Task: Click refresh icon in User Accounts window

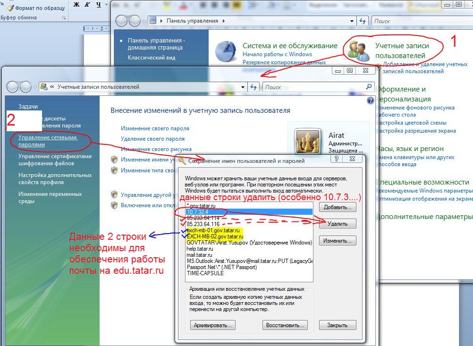Action: point(253,87)
